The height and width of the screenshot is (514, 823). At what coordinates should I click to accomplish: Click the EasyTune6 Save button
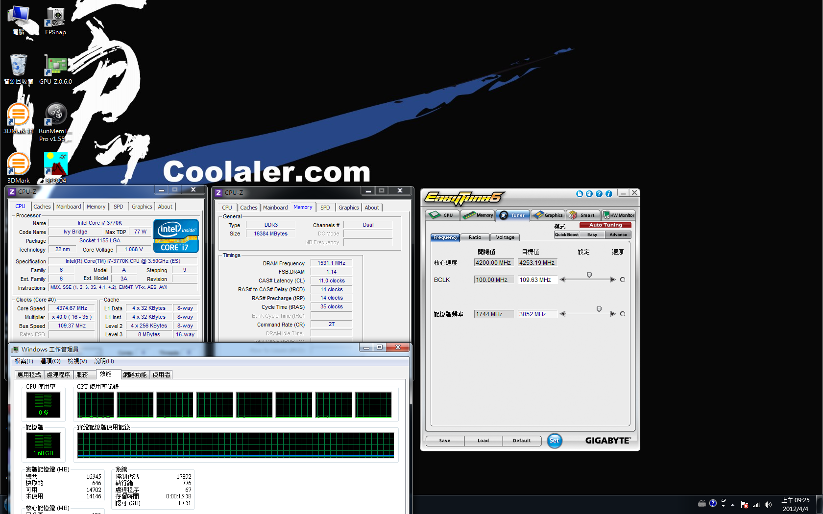coord(445,441)
